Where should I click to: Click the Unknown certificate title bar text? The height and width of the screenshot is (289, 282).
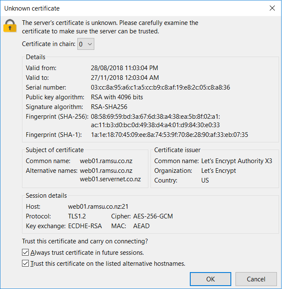click(32, 8)
